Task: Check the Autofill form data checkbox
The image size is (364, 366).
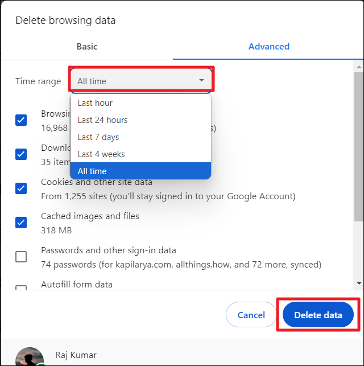Action: click(x=21, y=287)
